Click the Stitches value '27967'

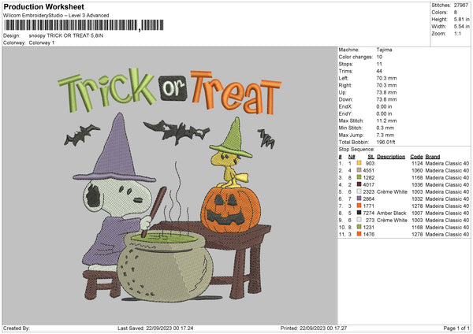(461, 6)
